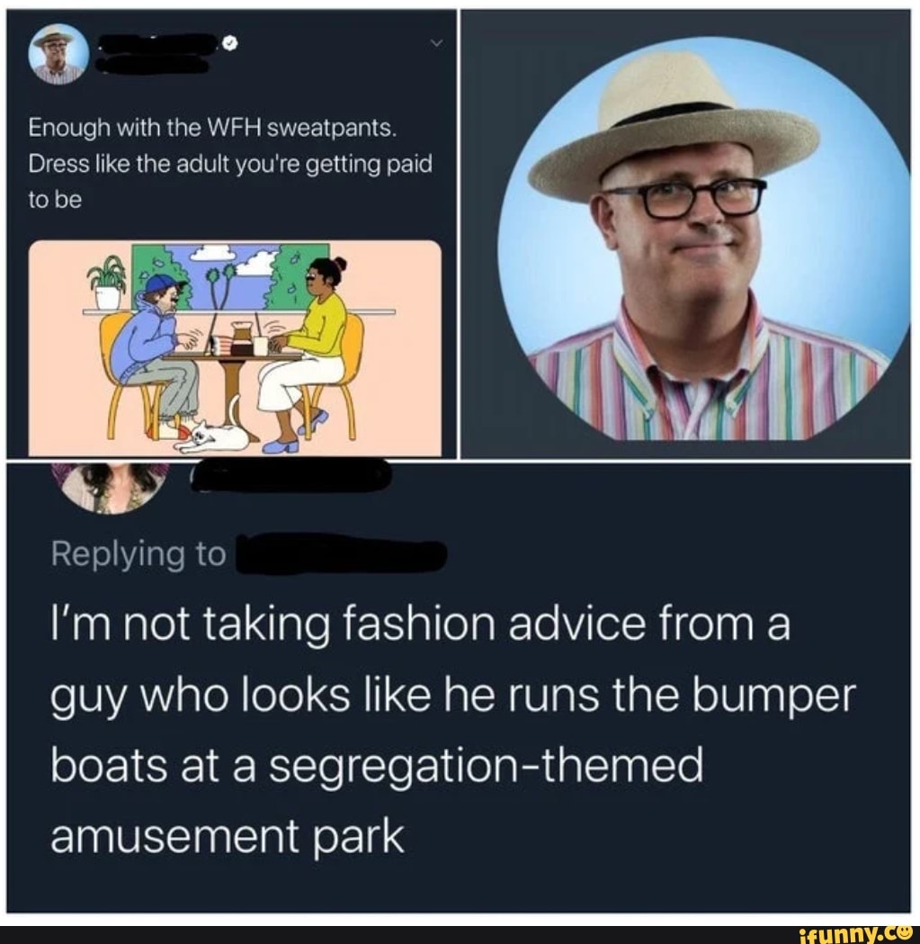Select the "Enough with the WFH sweatpants" tweet text

coord(230,164)
